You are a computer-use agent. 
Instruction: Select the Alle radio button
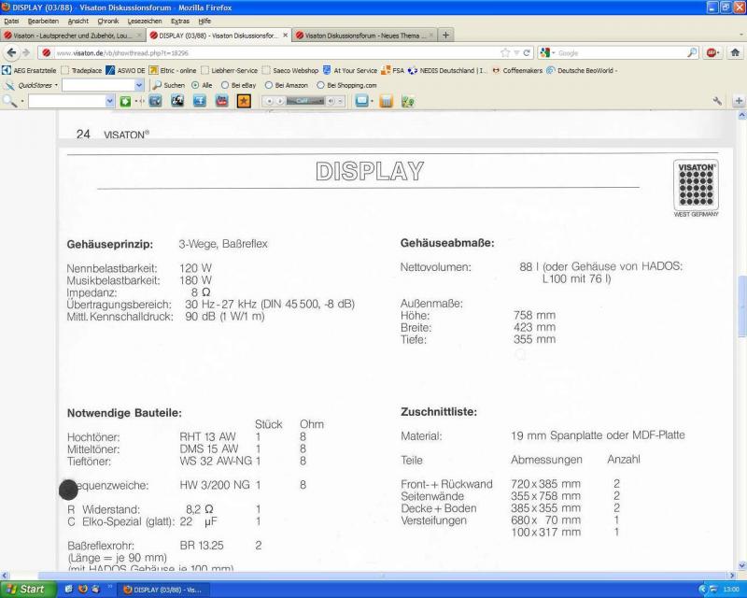pyautogui.click(x=195, y=85)
